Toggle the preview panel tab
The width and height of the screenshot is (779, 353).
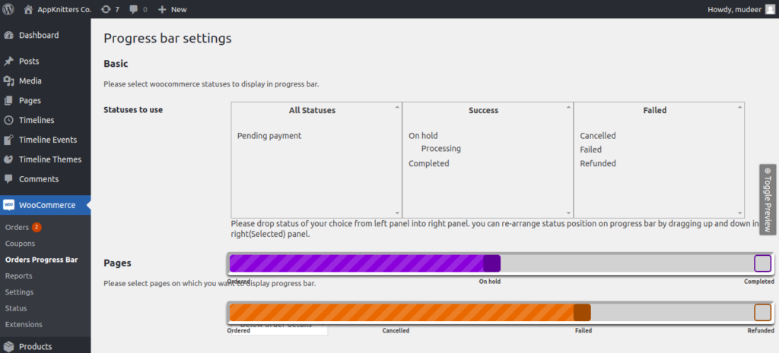pos(768,199)
